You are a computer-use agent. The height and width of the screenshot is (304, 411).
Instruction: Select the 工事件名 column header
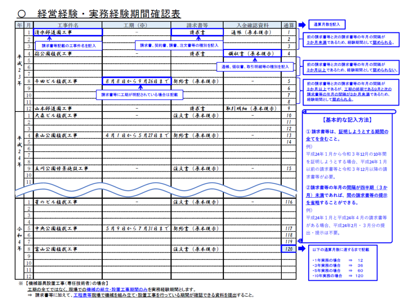pos(68,25)
